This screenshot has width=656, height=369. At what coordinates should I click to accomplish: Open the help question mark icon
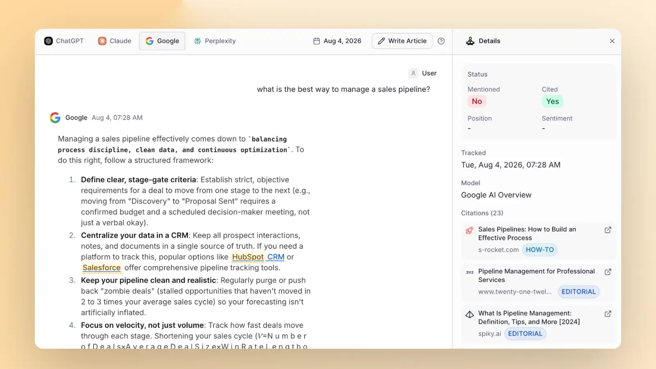click(441, 41)
